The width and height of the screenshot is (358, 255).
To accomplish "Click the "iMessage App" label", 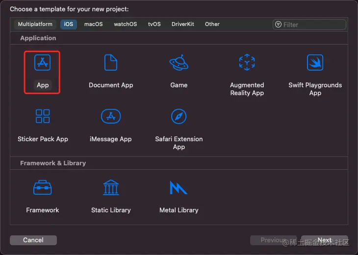I will 111,139.
